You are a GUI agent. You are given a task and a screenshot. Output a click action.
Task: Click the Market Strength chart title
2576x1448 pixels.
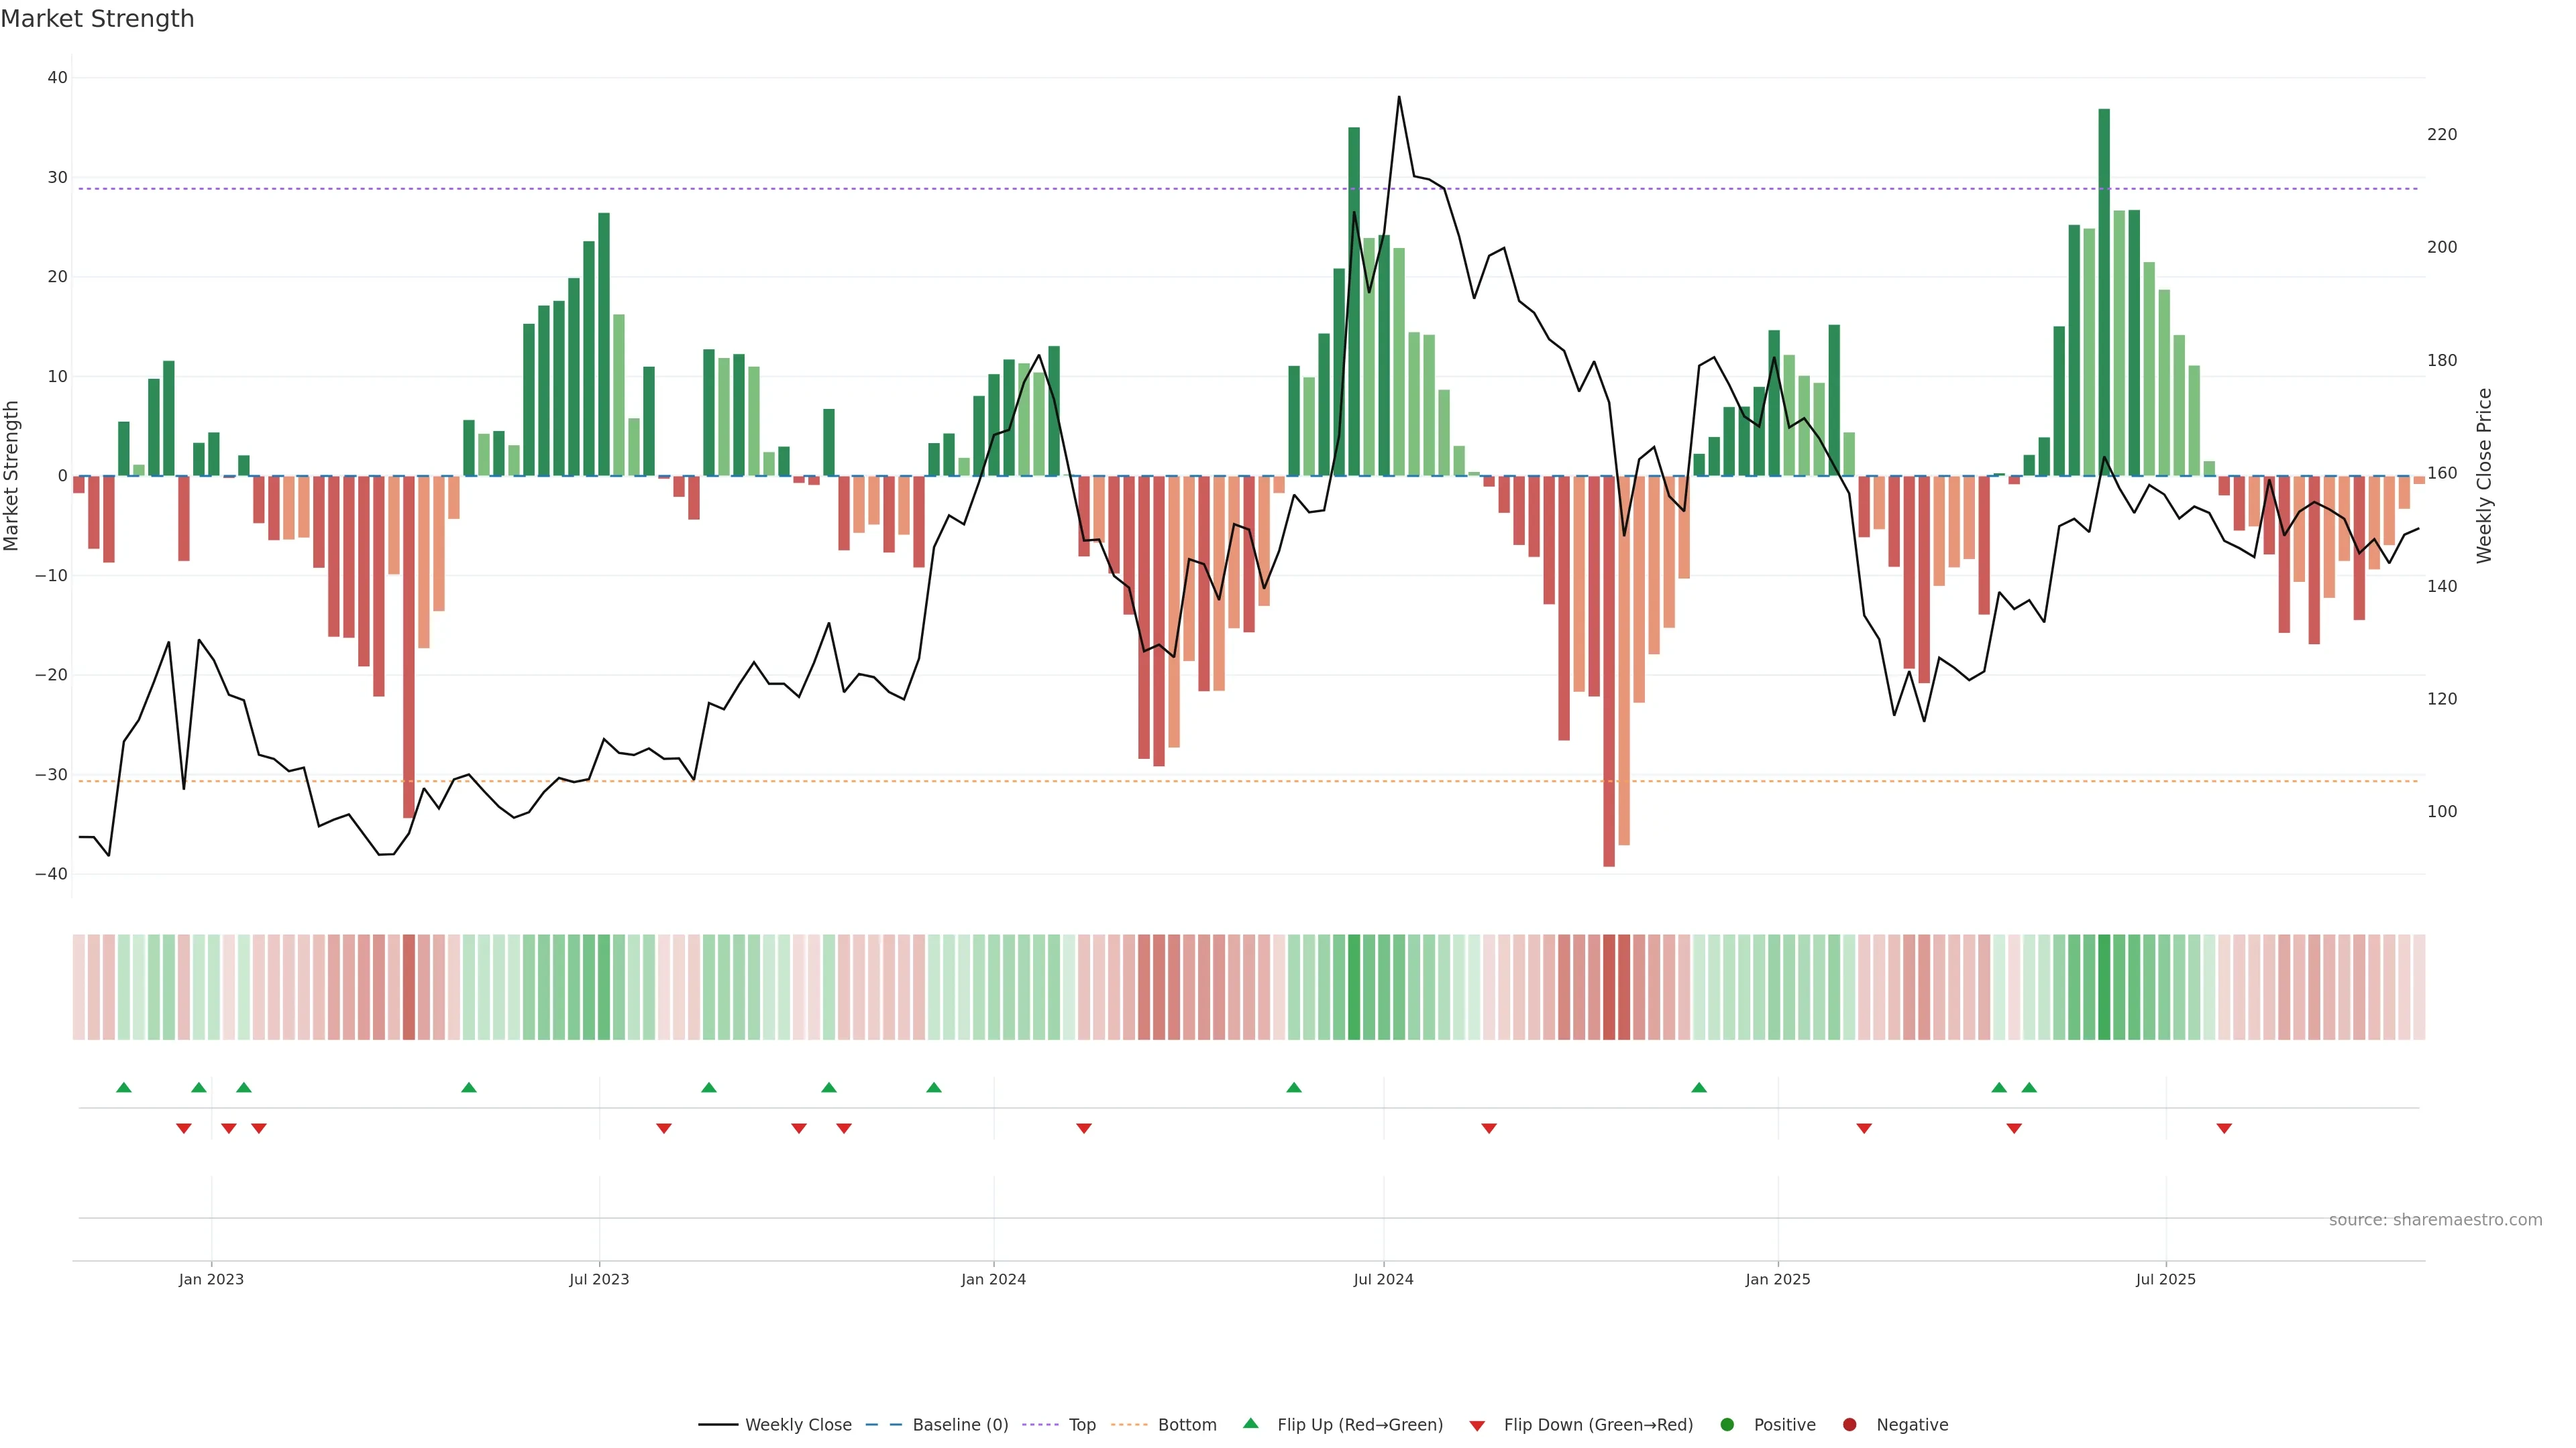tap(97, 19)
